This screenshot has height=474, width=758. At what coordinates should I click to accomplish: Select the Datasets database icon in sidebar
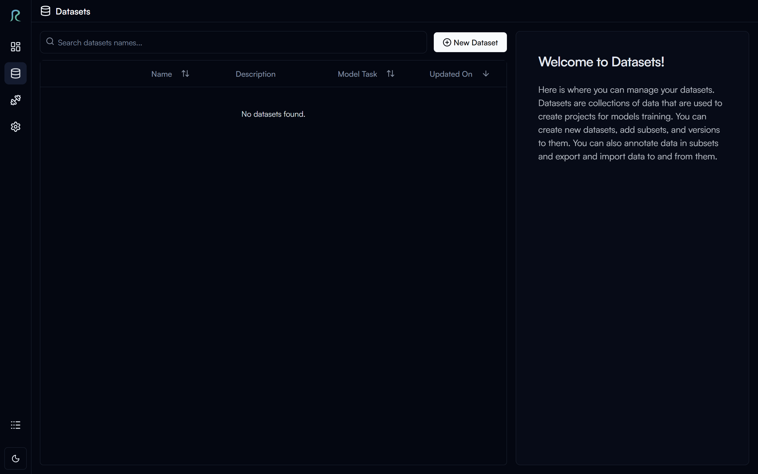coord(15,73)
